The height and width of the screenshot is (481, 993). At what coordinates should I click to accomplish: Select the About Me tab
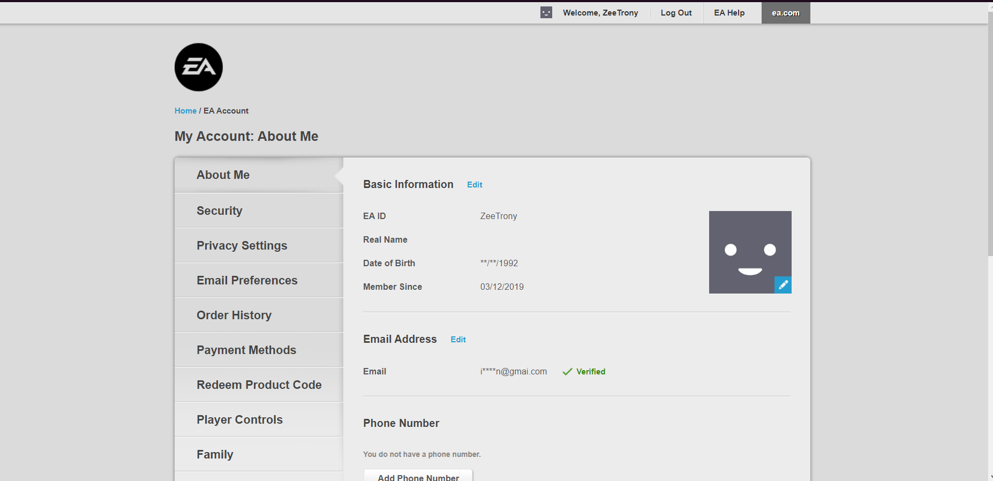pos(223,175)
